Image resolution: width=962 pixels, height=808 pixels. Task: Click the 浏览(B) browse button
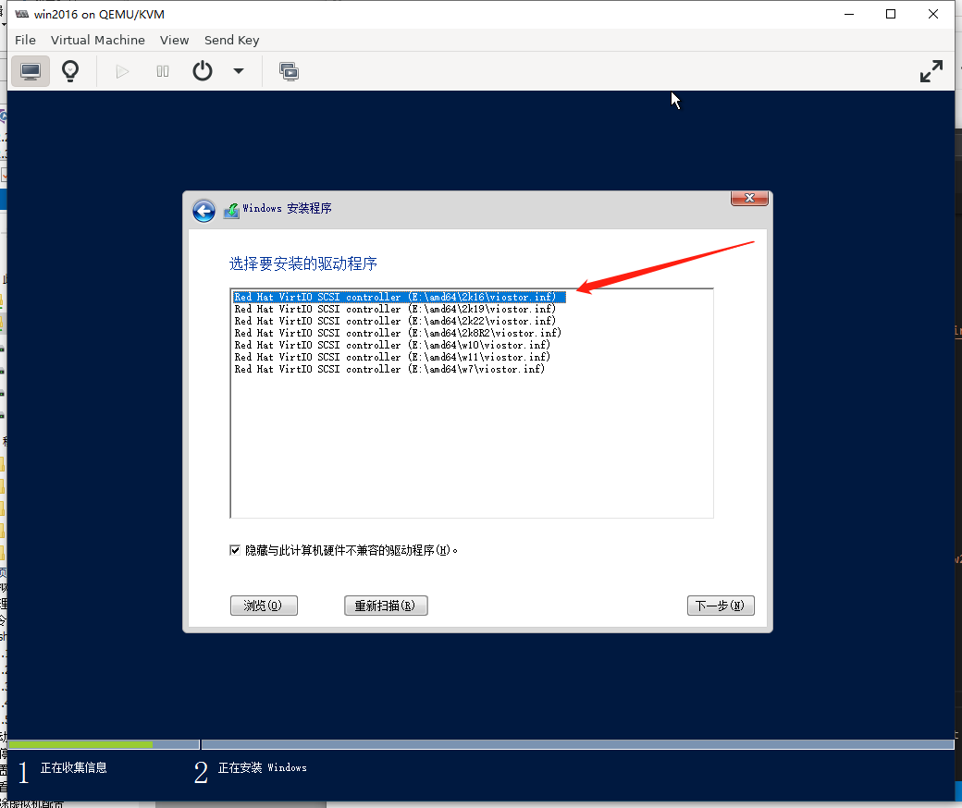pyautogui.click(x=264, y=606)
